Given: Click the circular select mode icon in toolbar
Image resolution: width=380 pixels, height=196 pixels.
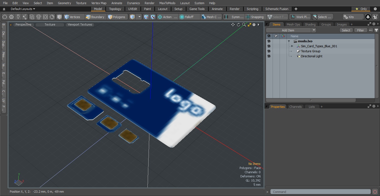Looking at the screenshot, I should [x=5, y=17].
